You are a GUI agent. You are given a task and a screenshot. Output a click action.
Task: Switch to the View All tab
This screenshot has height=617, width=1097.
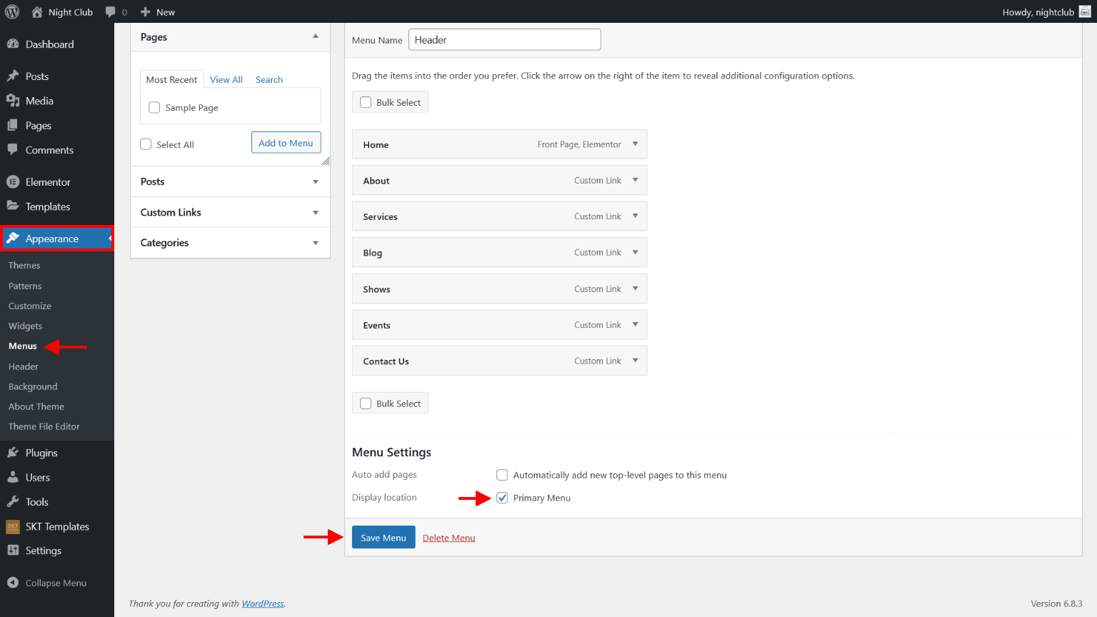[226, 80]
